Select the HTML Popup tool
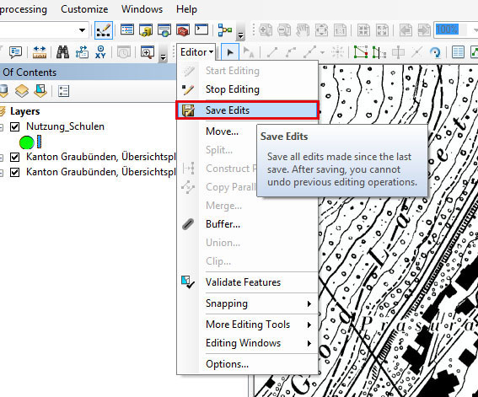 pyautogui.click(x=15, y=52)
